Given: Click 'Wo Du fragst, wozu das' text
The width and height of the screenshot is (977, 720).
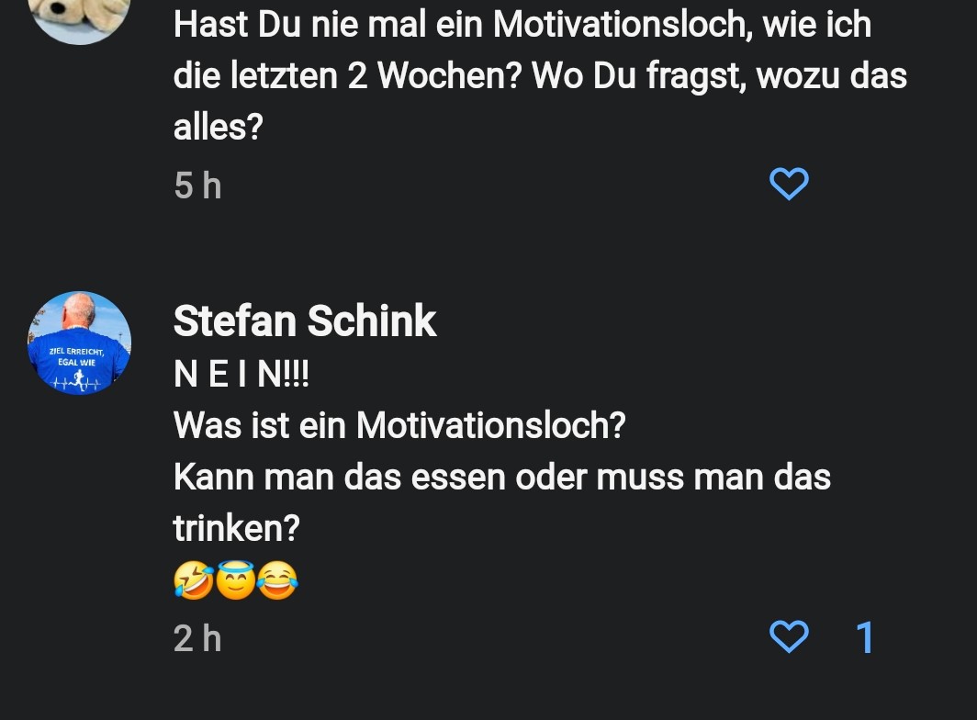Looking at the screenshot, I should pyautogui.click(x=720, y=75).
